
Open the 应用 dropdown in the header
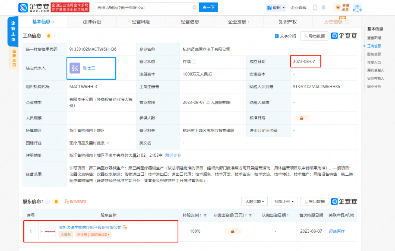[276, 8]
